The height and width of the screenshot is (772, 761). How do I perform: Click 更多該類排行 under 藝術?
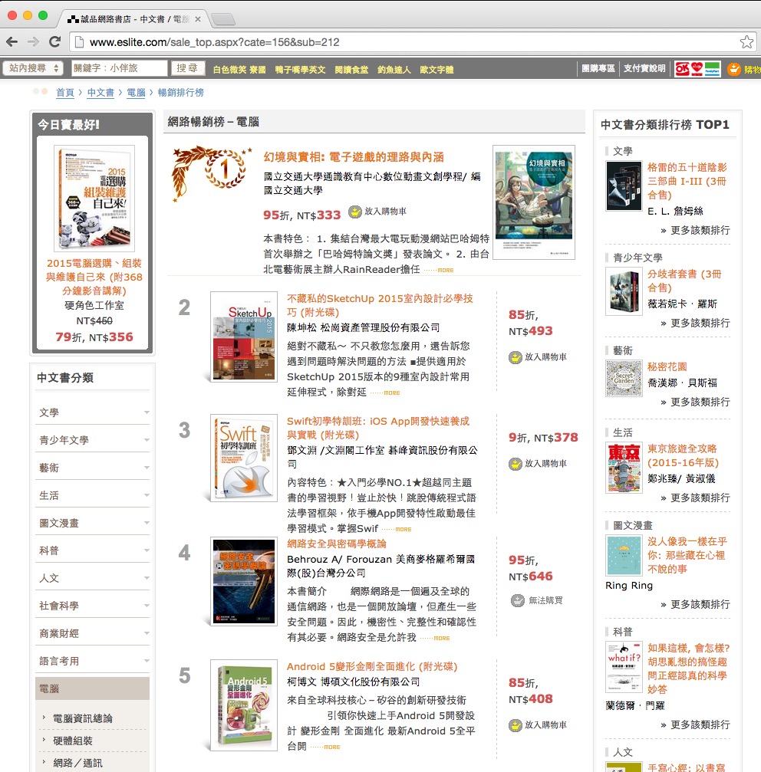pos(700,402)
